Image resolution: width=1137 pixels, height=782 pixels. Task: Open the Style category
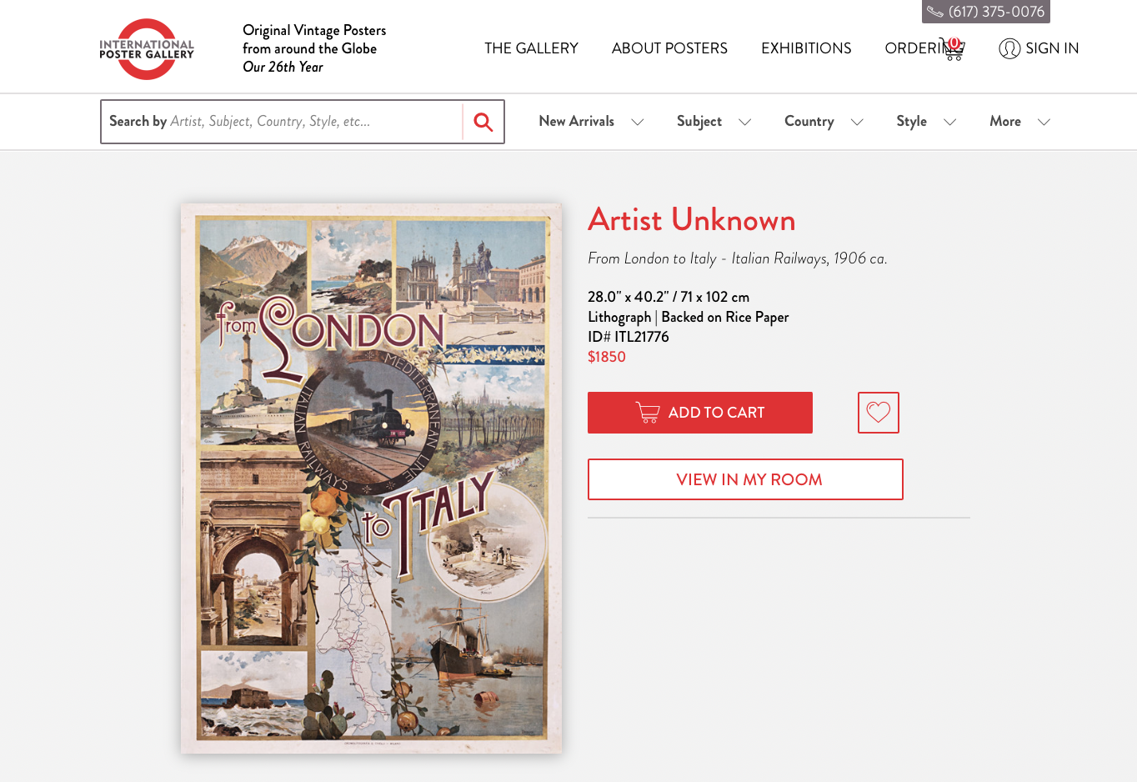911,121
